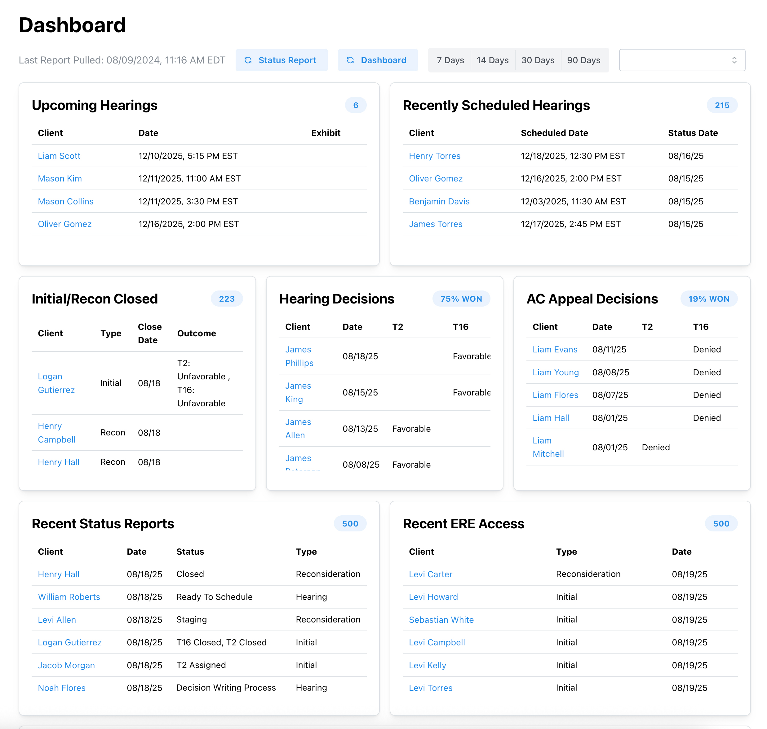
Task: Click the refresh icon on the Dashboard button
Action: coord(350,60)
